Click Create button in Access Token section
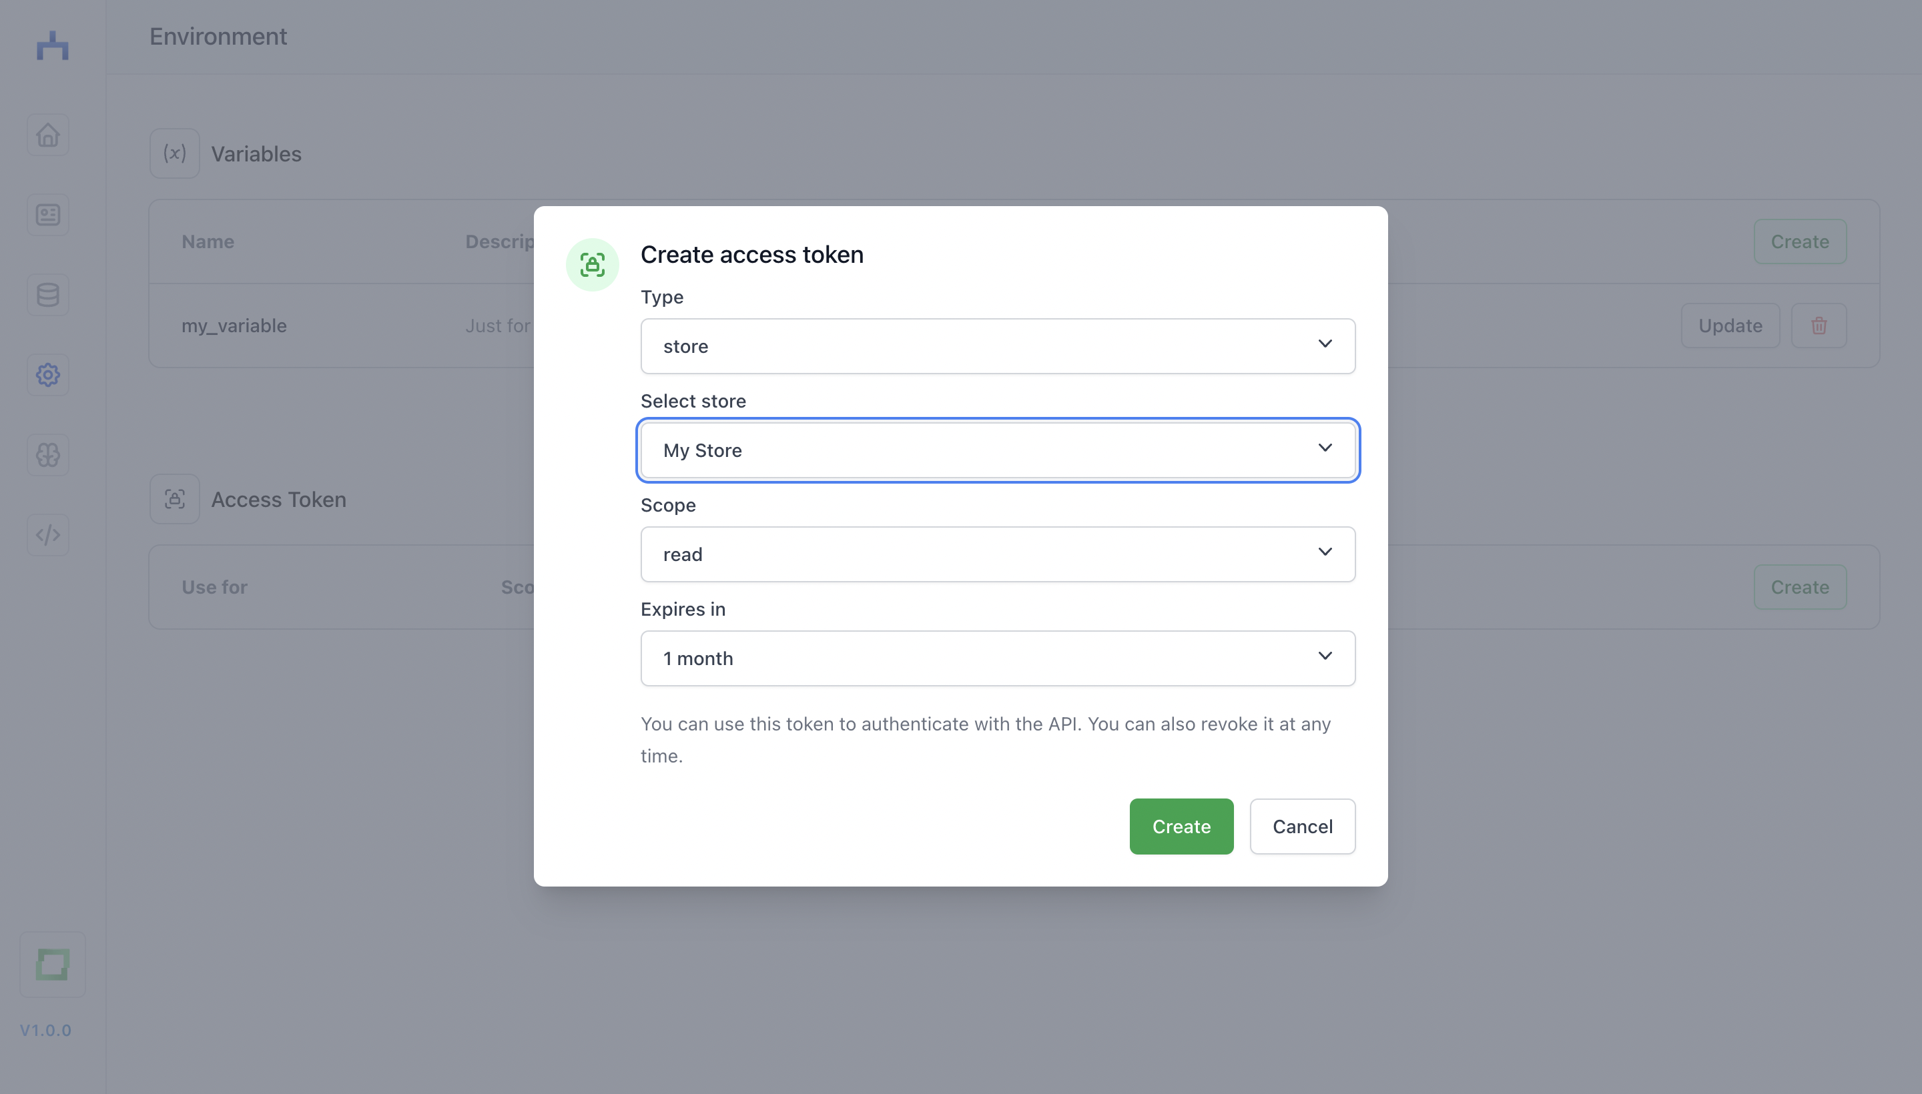1922x1094 pixels. [x=1799, y=586]
